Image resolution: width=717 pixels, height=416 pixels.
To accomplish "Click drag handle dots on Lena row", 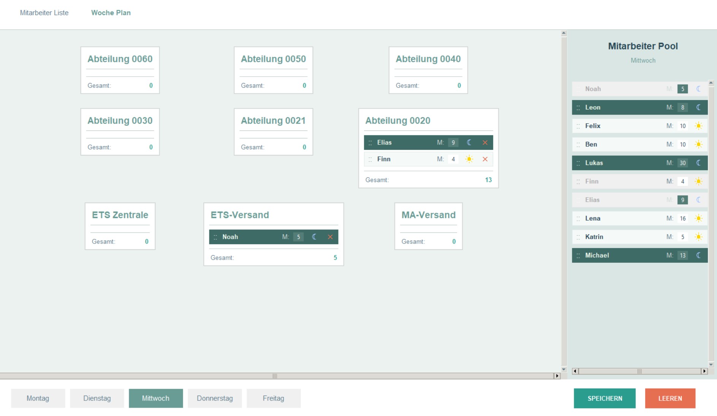I will pyautogui.click(x=578, y=219).
